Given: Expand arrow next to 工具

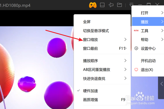Looking at the screenshot, I should point(162,31).
